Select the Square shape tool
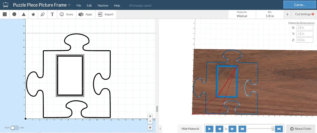Image resolution: width=317 pixels, height=133 pixels. tap(4, 14)
